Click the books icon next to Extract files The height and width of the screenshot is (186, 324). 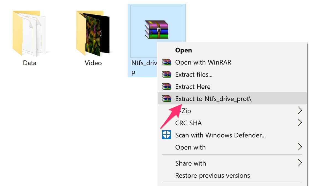(166, 75)
